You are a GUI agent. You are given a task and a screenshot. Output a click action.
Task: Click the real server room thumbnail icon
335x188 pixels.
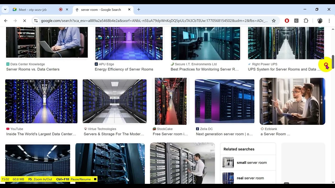point(228,178)
